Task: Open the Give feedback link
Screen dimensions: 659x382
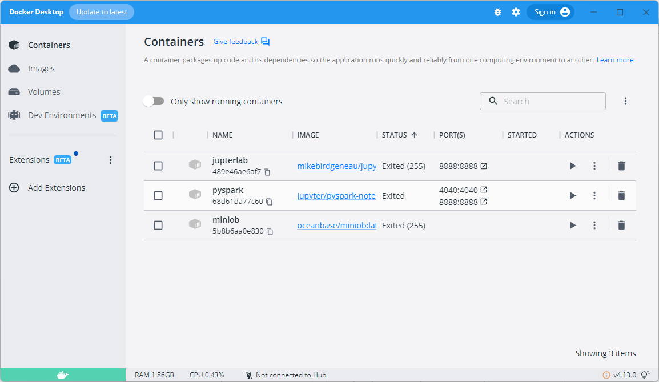Action: [235, 42]
